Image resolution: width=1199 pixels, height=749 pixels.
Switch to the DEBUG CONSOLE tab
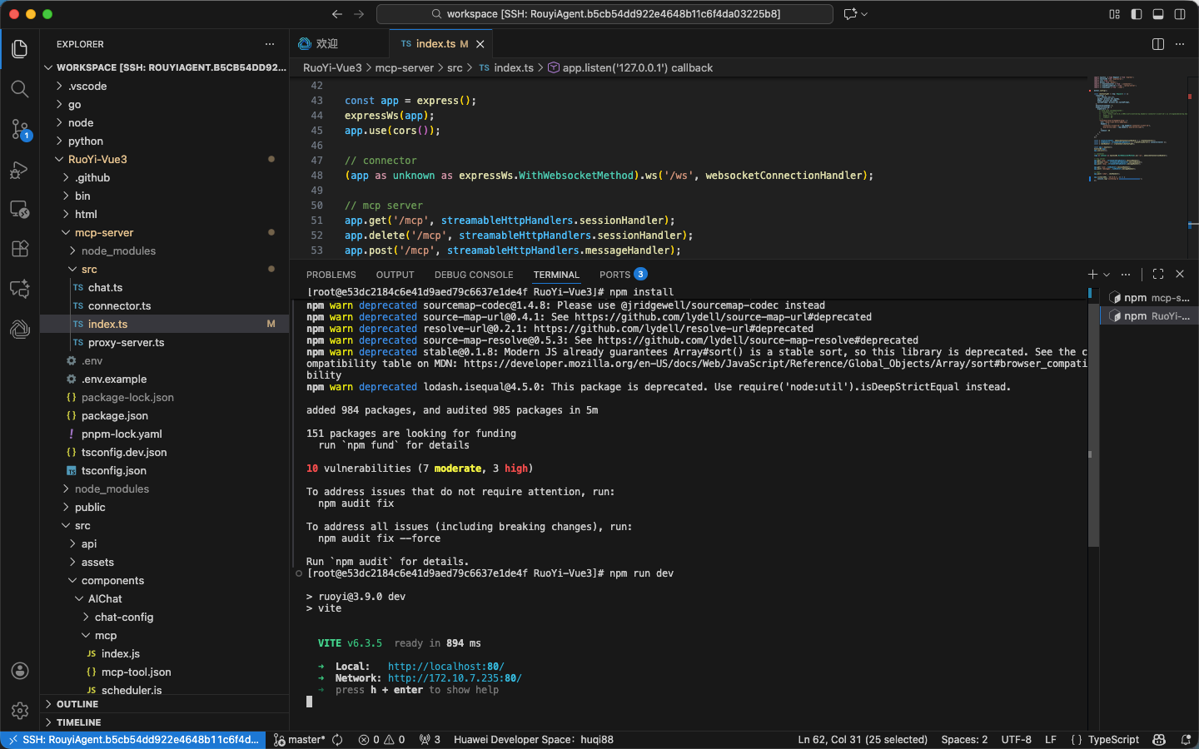(x=474, y=275)
